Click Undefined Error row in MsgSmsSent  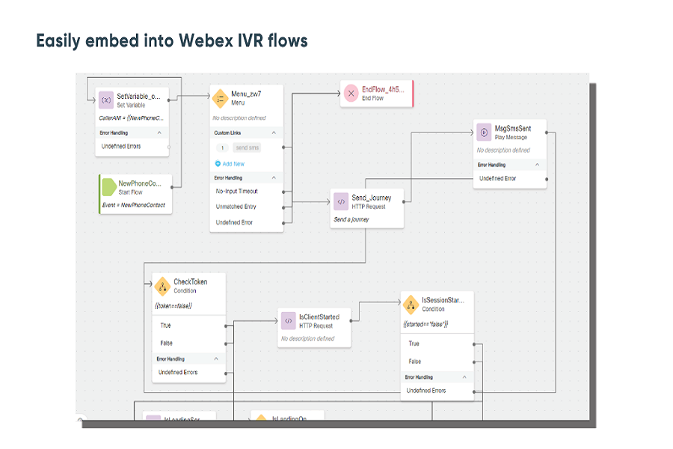pos(510,178)
